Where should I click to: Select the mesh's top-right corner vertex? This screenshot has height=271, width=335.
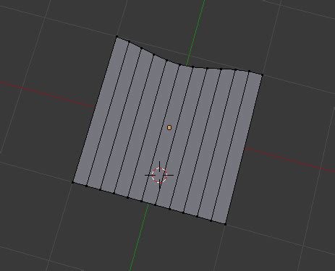point(262,75)
